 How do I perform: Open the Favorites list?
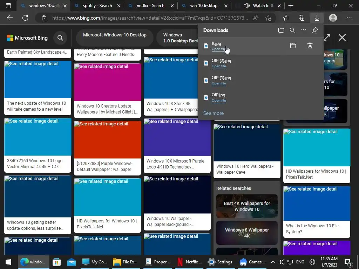[286, 18]
